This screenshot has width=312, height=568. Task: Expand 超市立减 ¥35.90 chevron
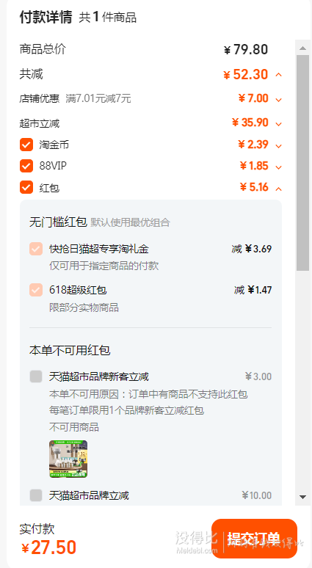(x=278, y=124)
